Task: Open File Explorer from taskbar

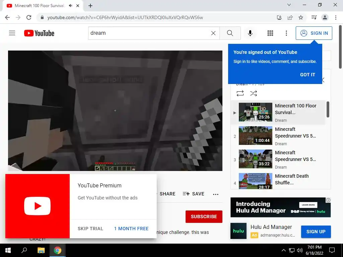Action: (x=41, y=250)
